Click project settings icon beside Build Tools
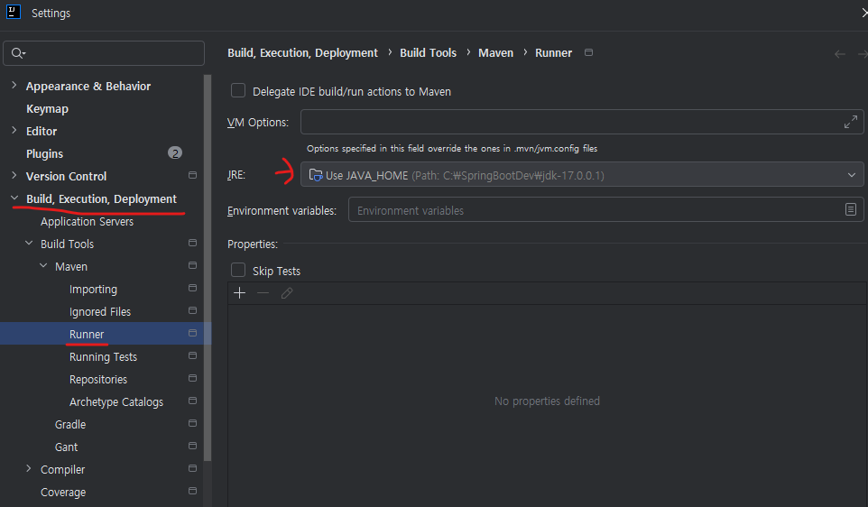The image size is (868, 507). pyautogui.click(x=193, y=243)
